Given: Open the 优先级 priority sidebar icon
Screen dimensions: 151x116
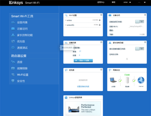Looking at the screenshot, I should (x=13, y=41).
